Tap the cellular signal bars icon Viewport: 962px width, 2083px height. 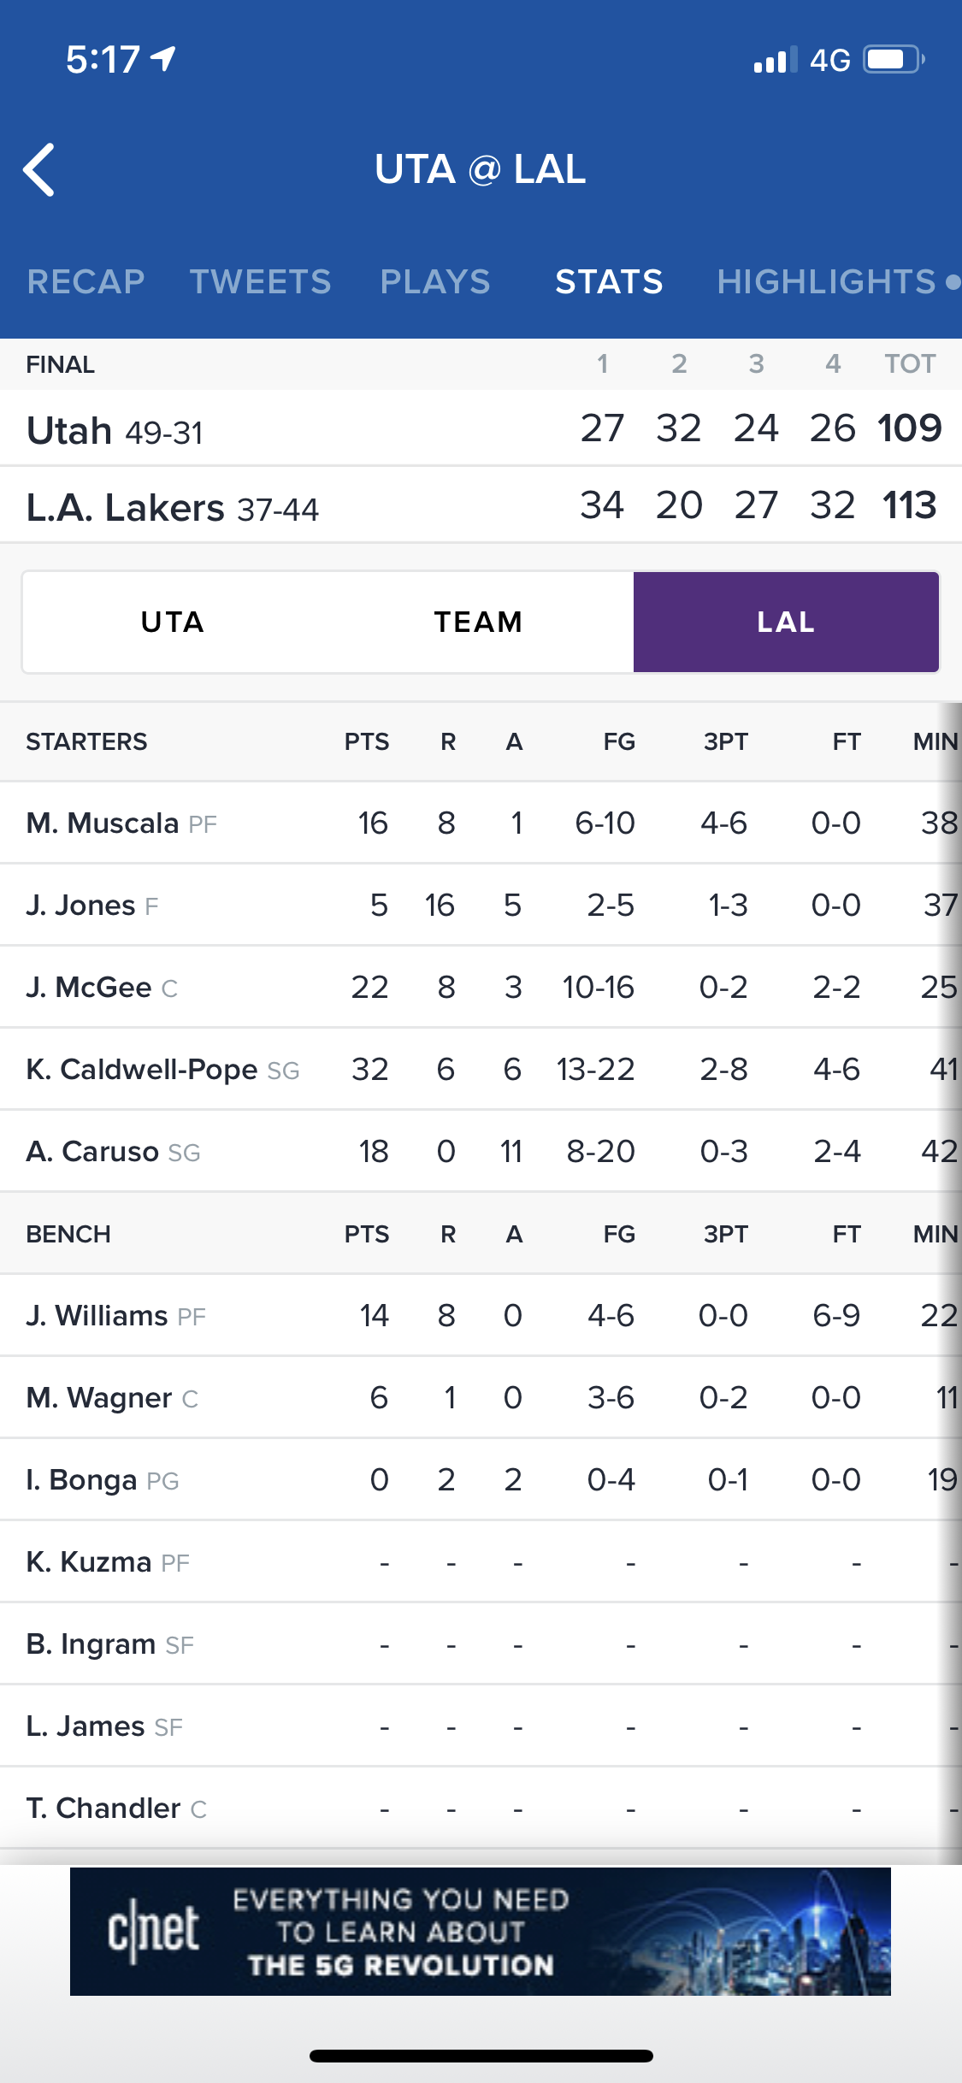(x=775, y=60)
